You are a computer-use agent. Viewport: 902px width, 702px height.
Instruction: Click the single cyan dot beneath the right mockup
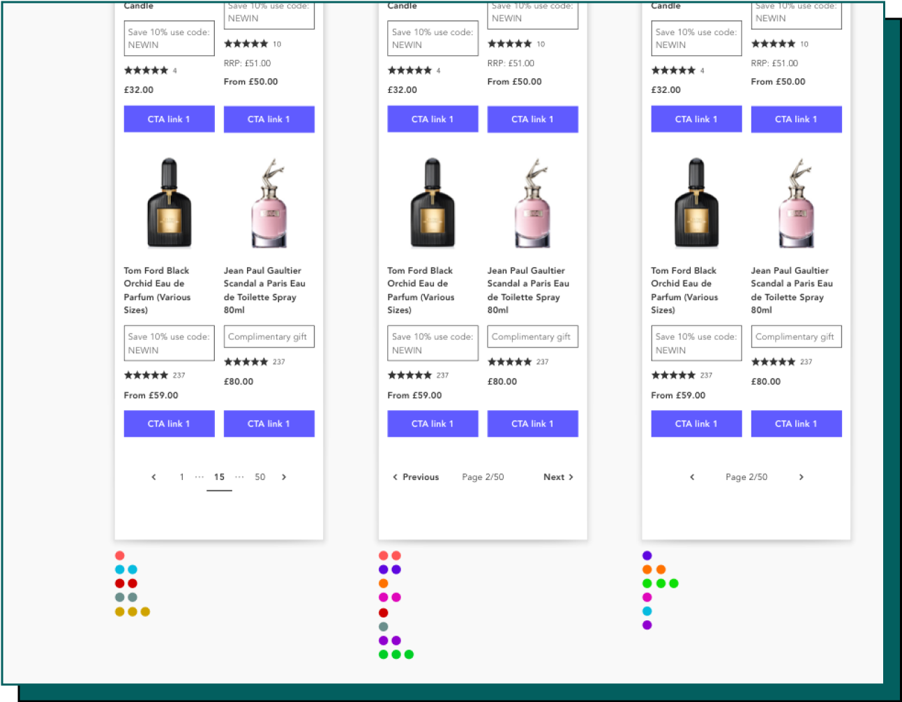(x=647, y=611)
